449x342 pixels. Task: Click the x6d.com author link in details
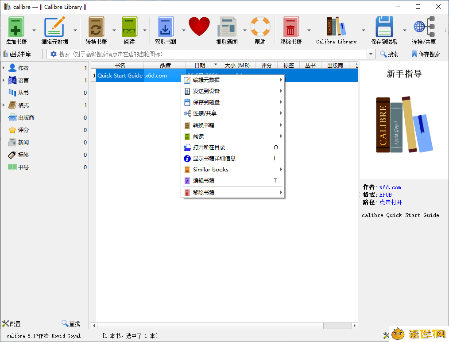[390, 187]
